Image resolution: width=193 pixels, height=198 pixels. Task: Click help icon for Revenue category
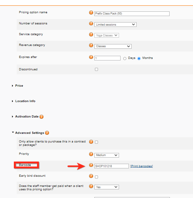91,45
